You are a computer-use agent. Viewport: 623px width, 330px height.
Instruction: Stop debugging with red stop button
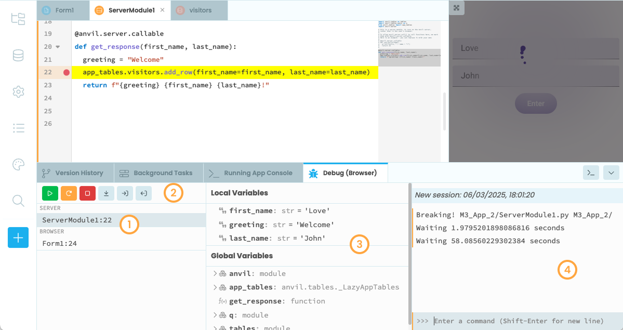[87, 193]
